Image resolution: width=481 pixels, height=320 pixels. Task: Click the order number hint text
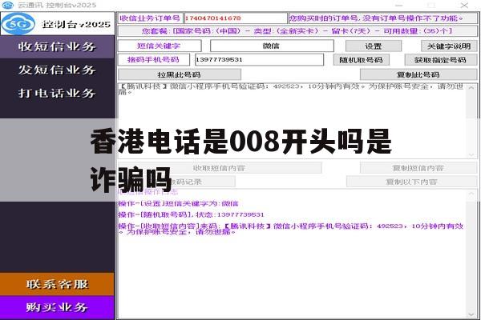pyautogui.click(x=377, y=18)
